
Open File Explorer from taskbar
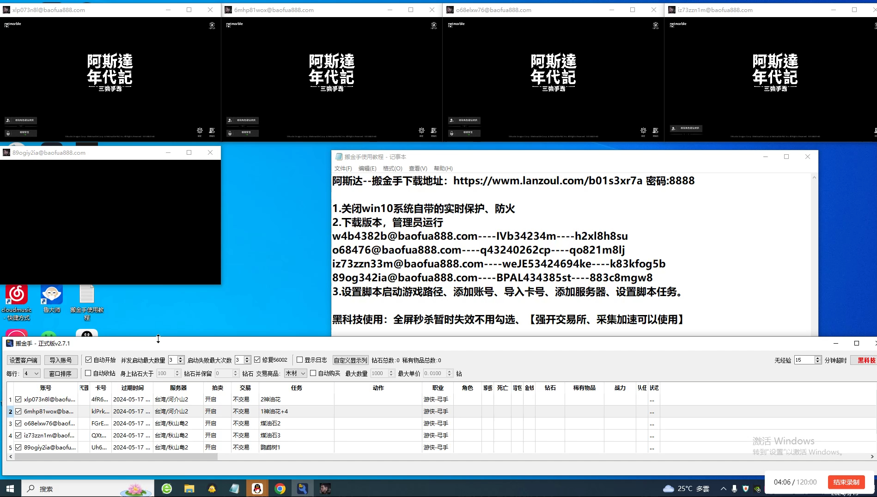(189, 488)
